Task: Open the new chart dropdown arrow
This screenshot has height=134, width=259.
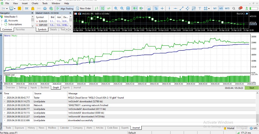Action: (7, 9)
